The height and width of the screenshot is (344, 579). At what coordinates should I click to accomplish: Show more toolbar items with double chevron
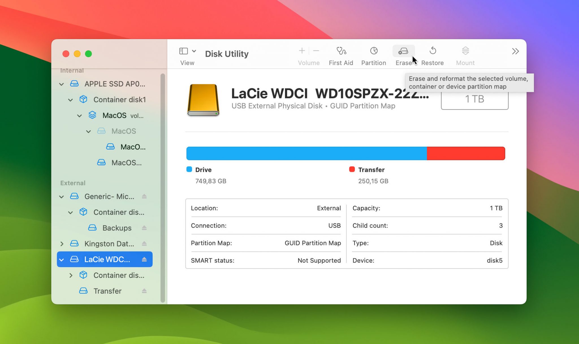click(515, 51)
